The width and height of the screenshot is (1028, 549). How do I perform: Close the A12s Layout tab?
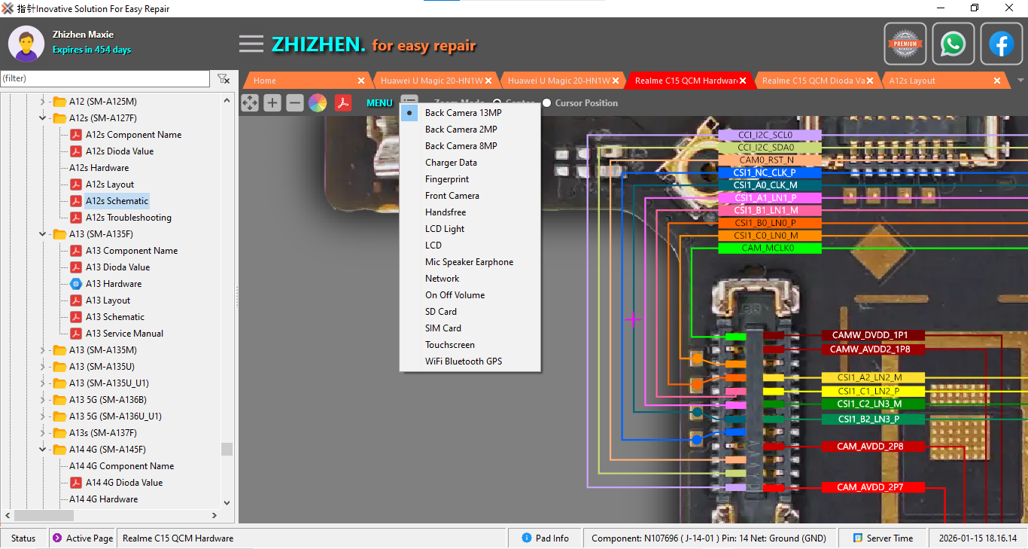tap(998, 81)
